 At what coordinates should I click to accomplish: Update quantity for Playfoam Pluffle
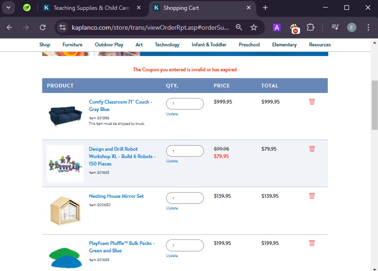172,256
